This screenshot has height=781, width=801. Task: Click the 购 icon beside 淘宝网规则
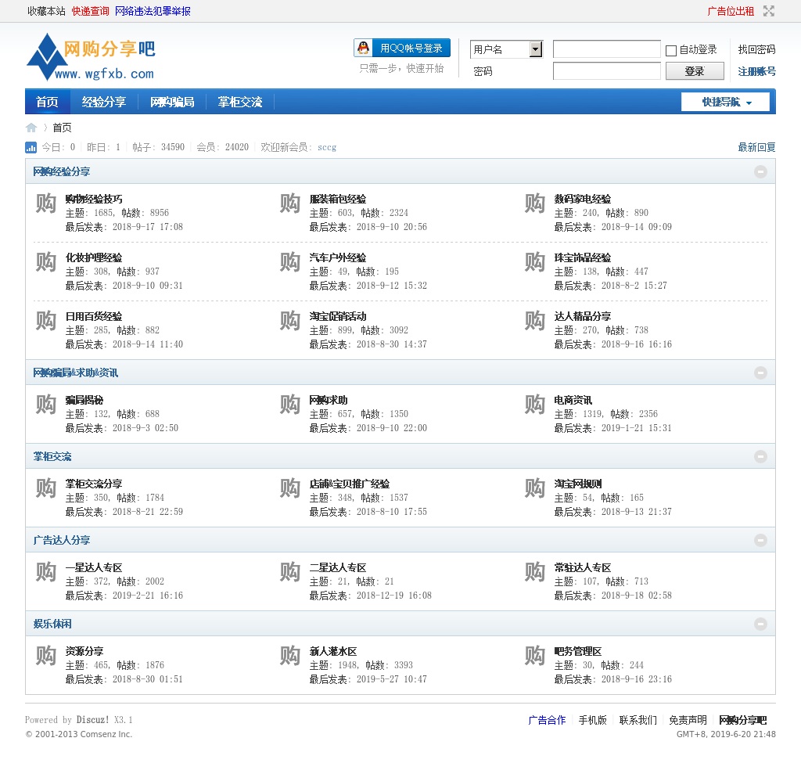(535, 488)
